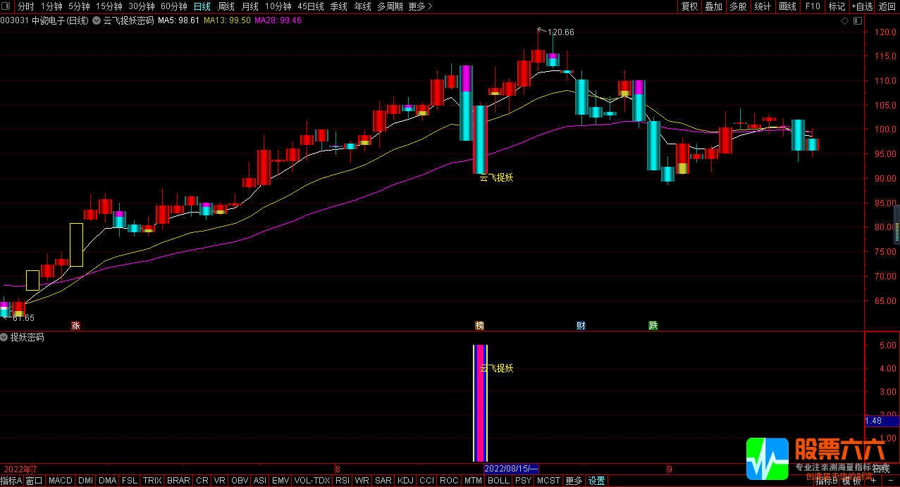This screenshot has width=900, height=487.
Task: Select the 60分钟 timeframe tab
Action: click(173, 6)
